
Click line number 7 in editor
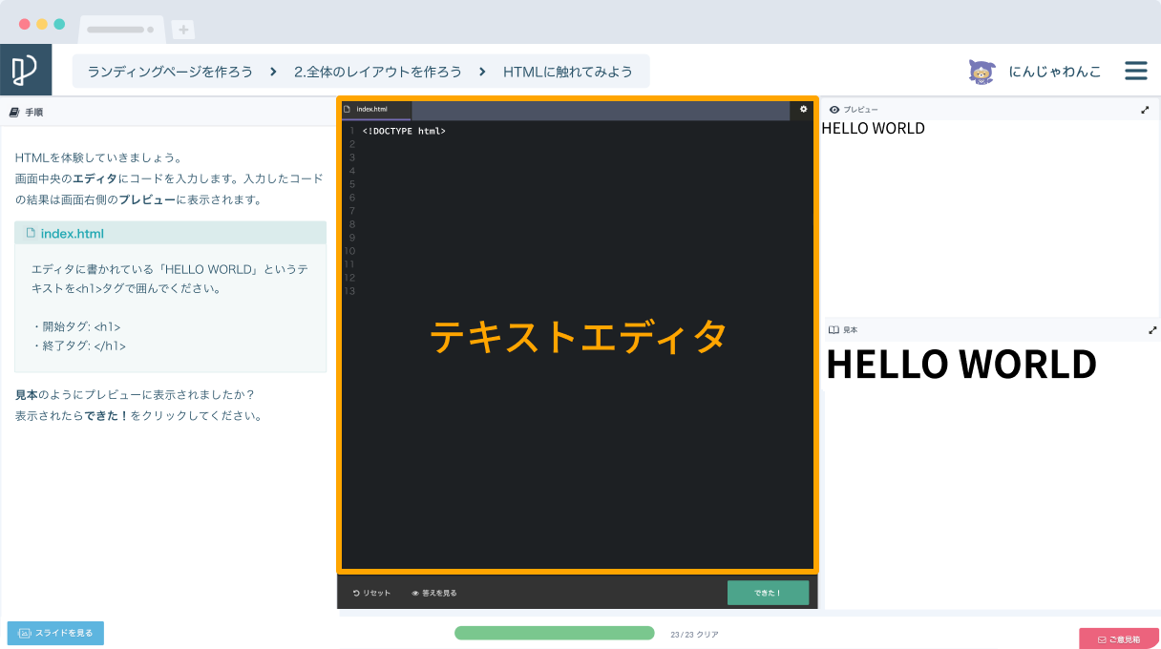351,211
